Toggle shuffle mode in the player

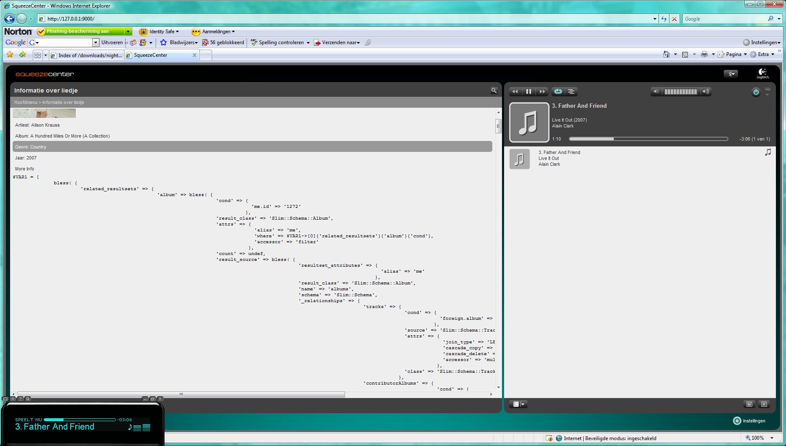point(571,91)
